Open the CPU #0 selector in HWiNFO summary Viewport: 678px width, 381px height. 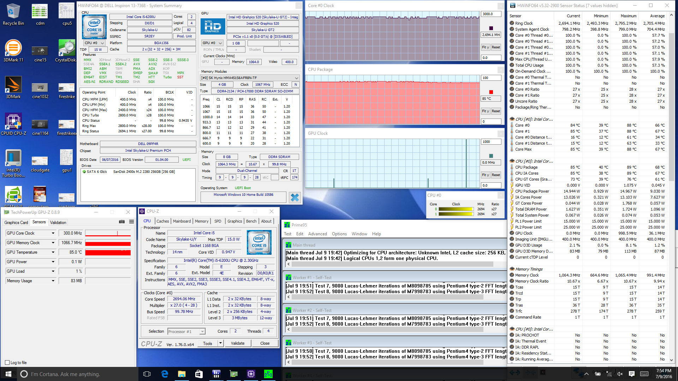click(94, 43)
